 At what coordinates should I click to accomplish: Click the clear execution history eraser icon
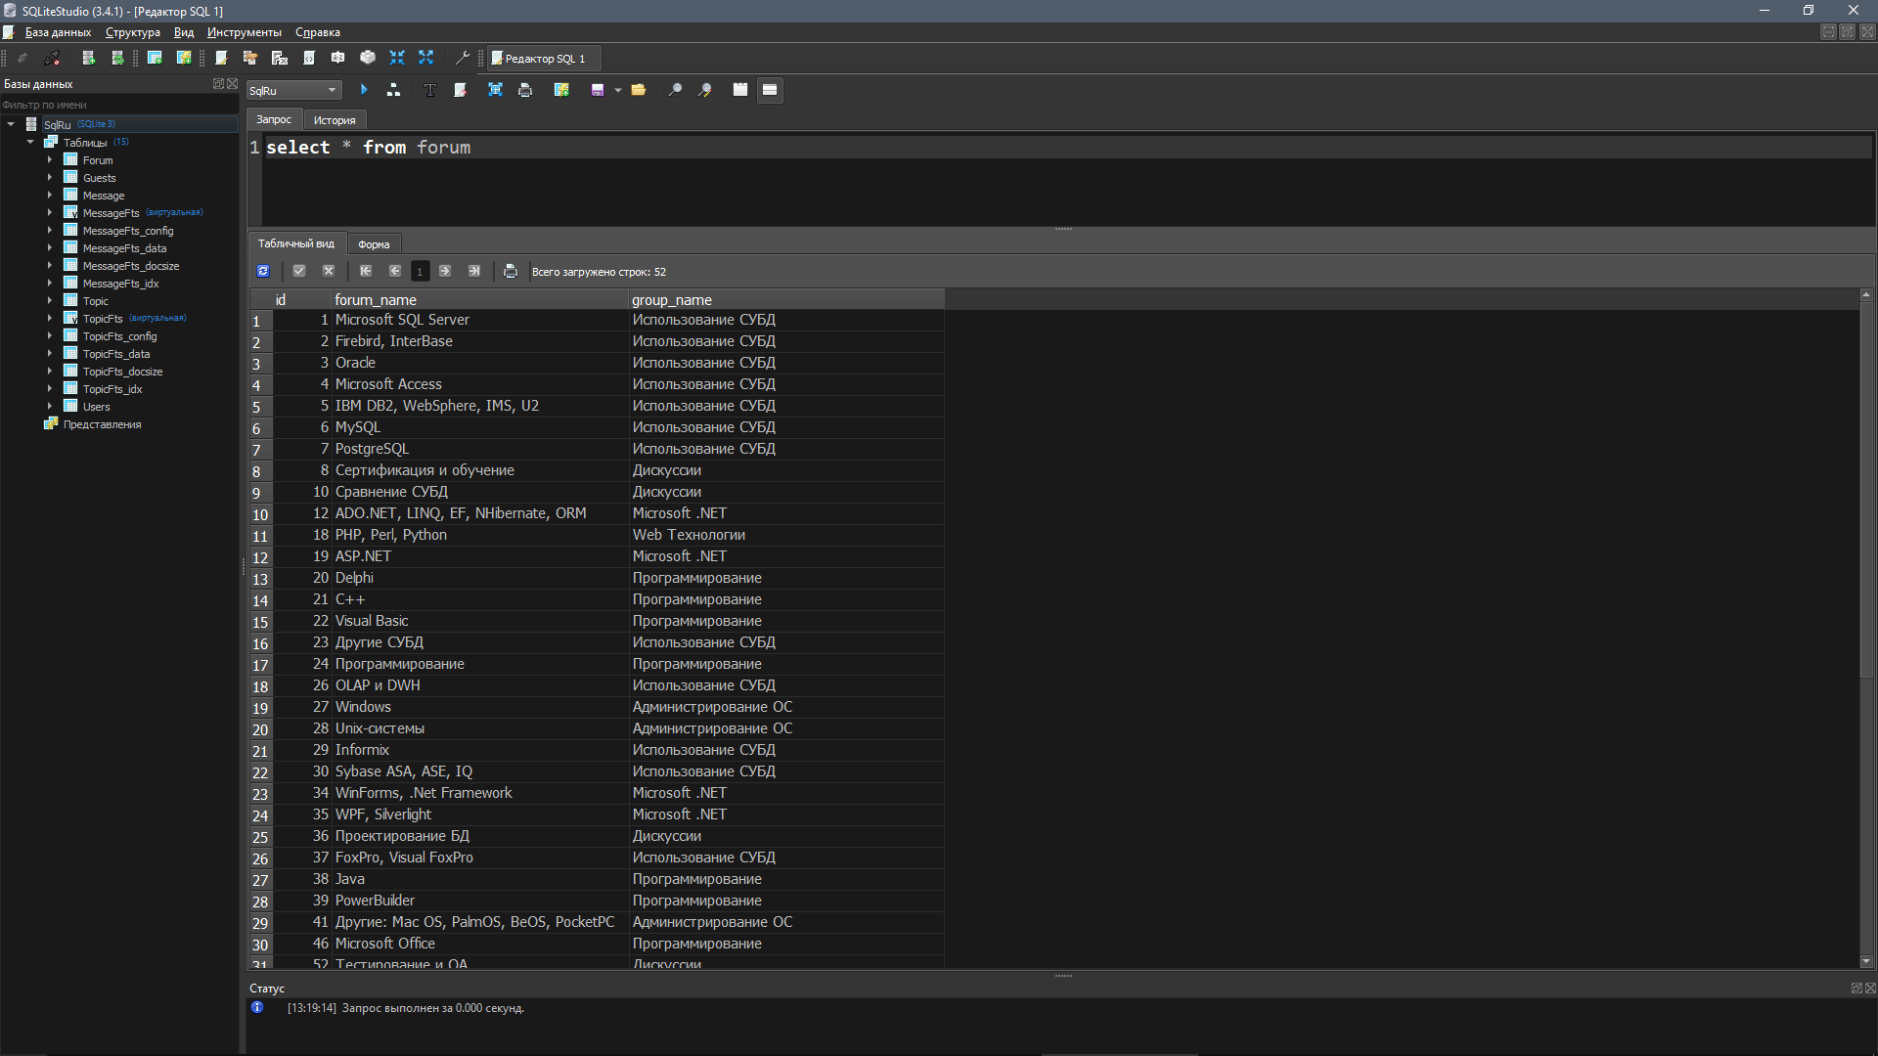460,90
